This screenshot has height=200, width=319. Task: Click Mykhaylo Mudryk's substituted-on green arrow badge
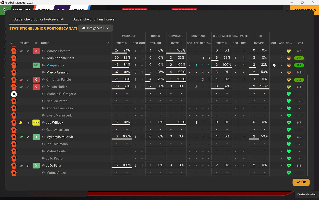coord(36,137)
